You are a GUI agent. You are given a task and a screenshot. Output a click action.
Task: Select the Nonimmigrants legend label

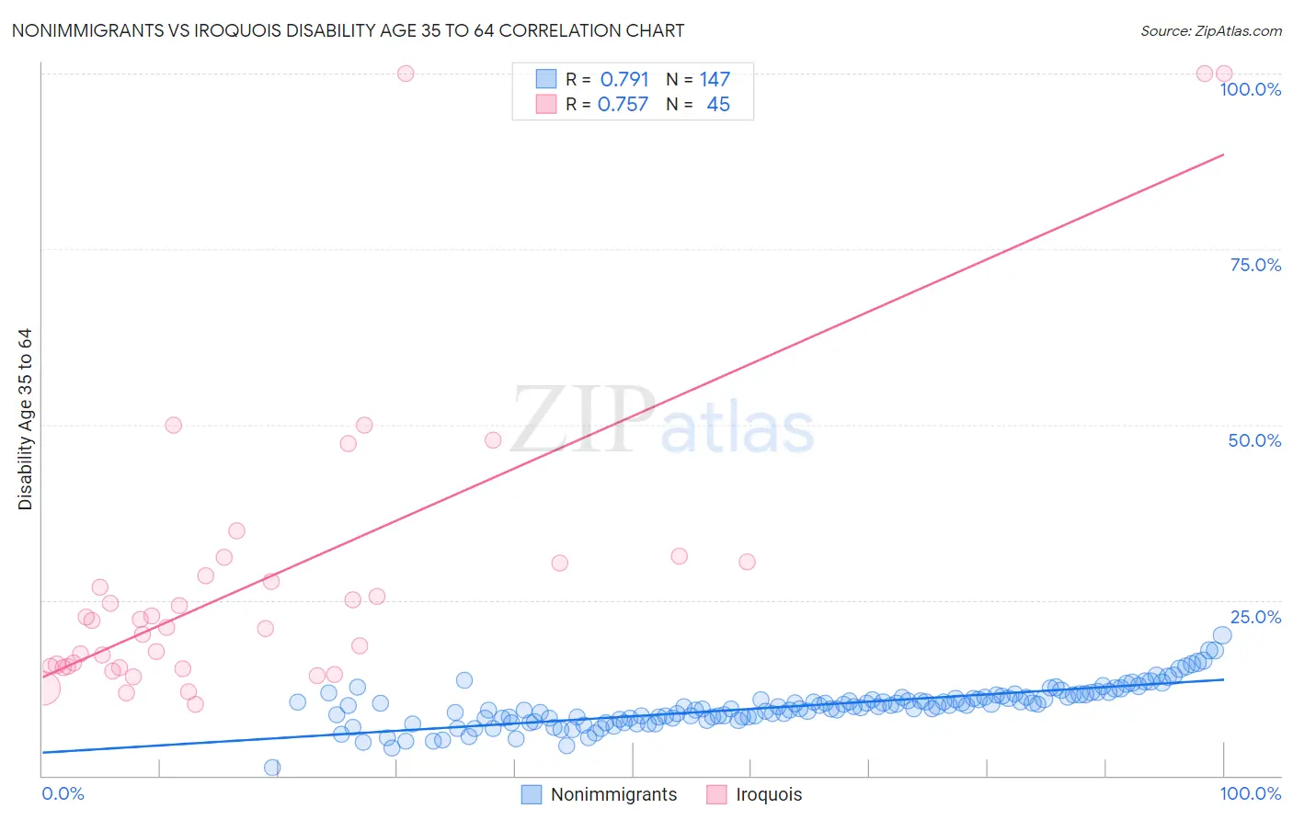613,794
